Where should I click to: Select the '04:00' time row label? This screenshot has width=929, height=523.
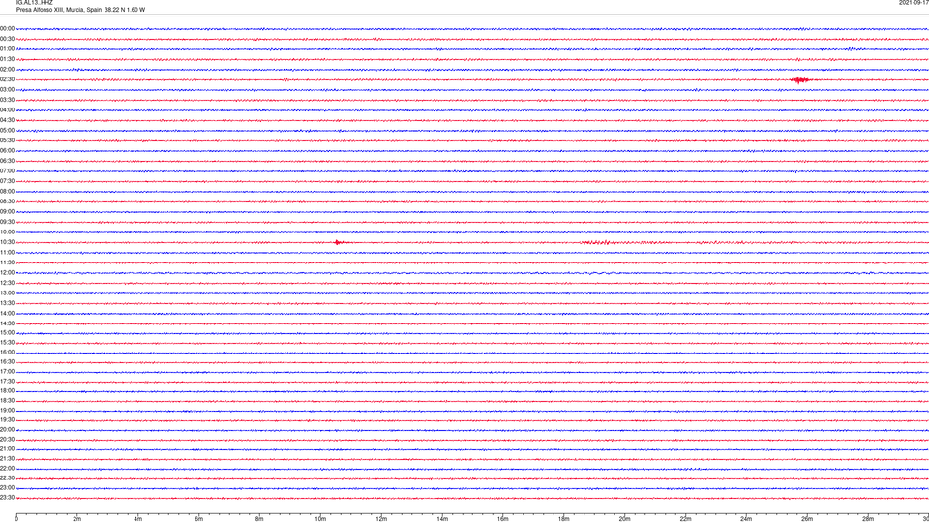point(7,110)
